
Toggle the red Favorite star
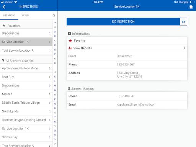70,41
